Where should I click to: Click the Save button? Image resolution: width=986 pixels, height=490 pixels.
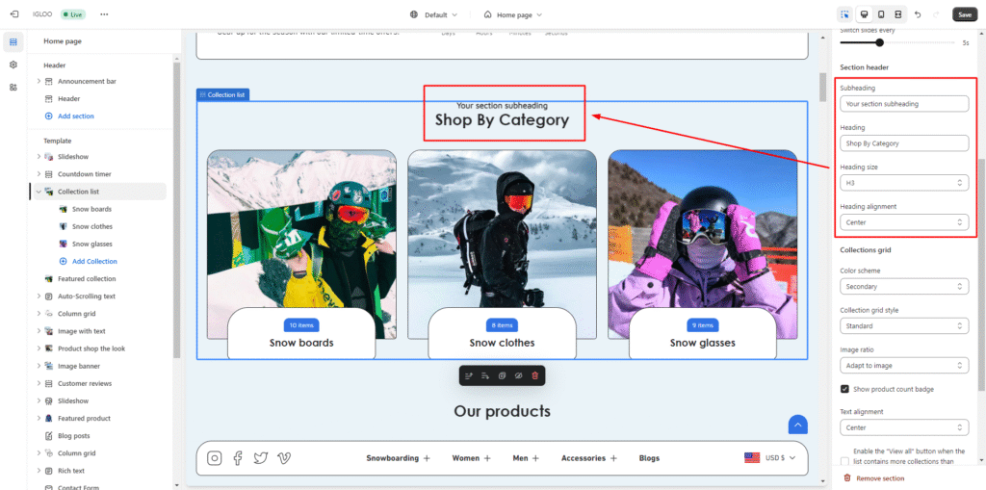click(964, 14)
